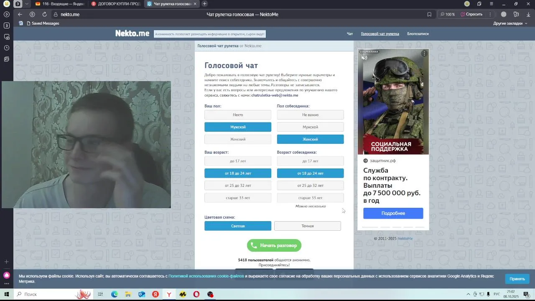Choose your age от 25 до 32 лет

click(x=238, y=185)
